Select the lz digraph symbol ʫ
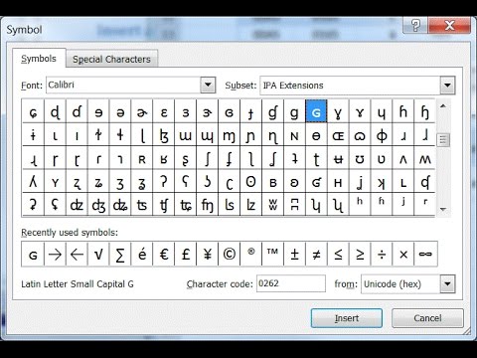This screenshot has width=477, height=358. (x=250, y=205)
